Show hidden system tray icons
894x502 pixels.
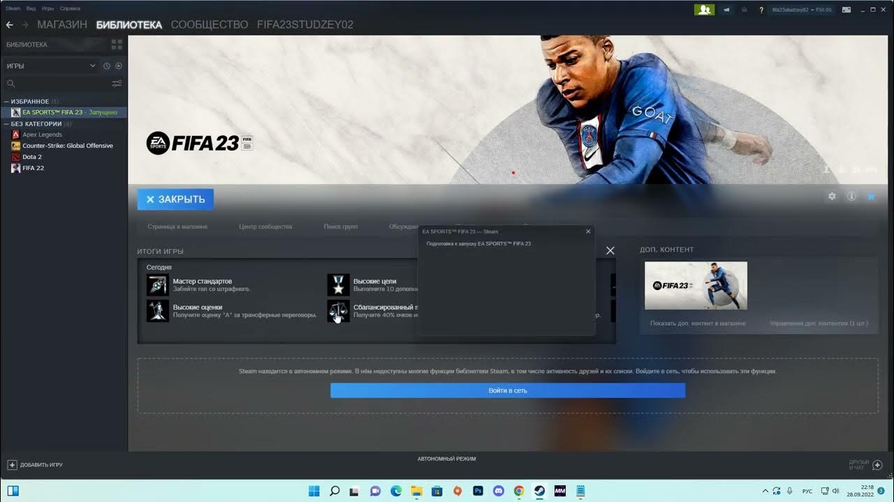(765, 491)
